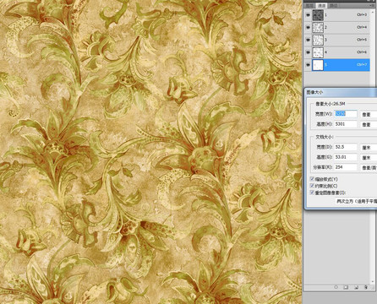Uncheck the Scale Styles (Y) checkbox

(x=312, y=179)
